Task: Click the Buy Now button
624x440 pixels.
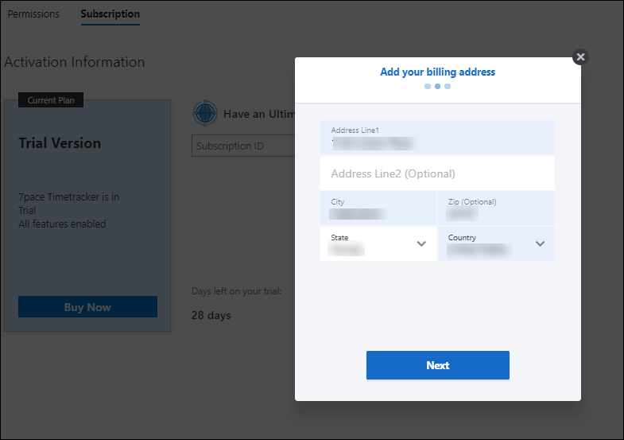Action: (87, 306)
